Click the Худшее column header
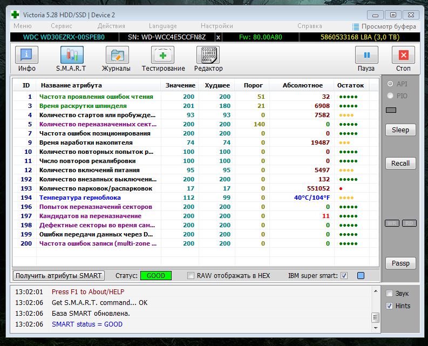The width and height of the screenshot is (428, 346). pyautogui.click(x=218, y=85)
